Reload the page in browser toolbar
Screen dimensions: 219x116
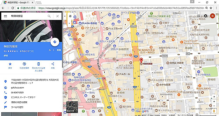click(x=13, y=8)
